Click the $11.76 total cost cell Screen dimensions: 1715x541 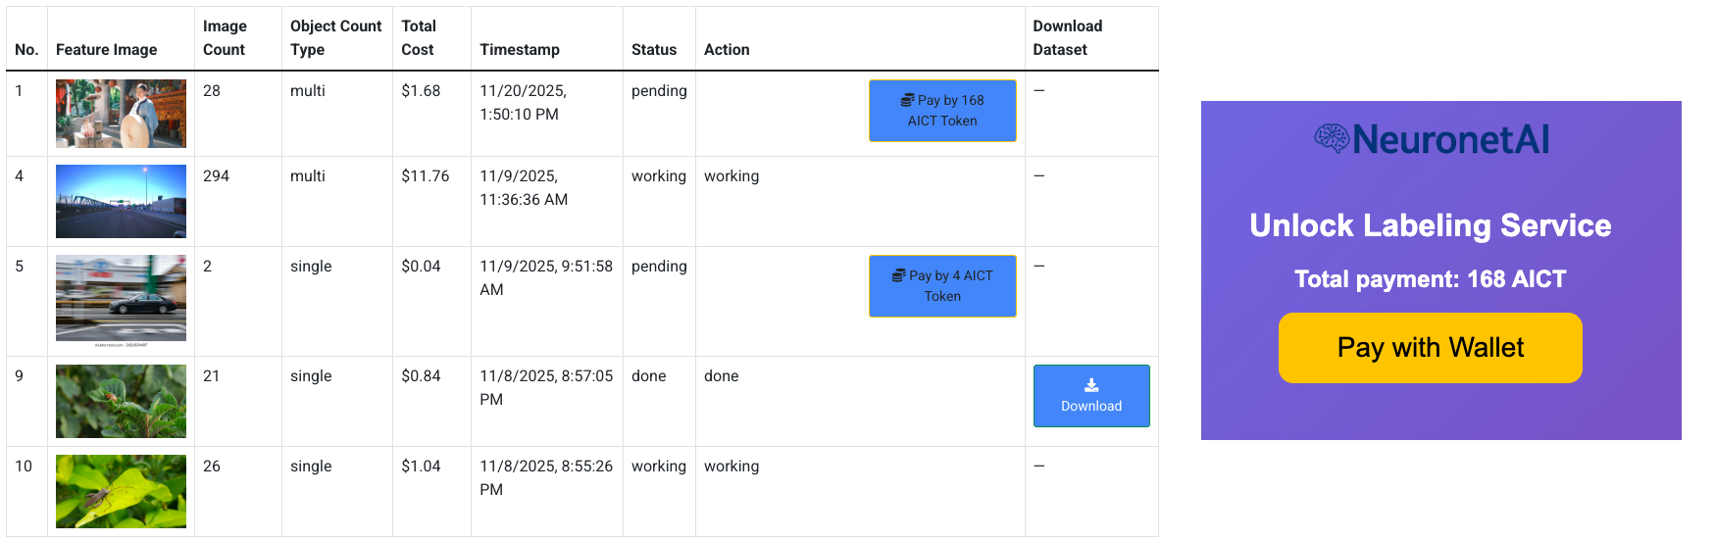pyautogui.click(x=426, y=176)
